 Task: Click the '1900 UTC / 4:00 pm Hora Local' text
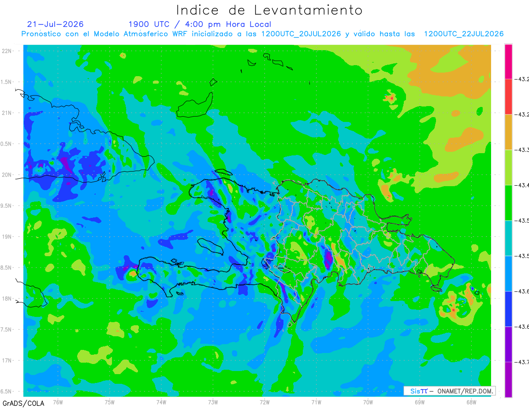[200, 25]
